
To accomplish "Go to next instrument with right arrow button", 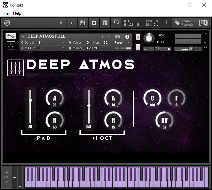I will (x=72, y=23).
